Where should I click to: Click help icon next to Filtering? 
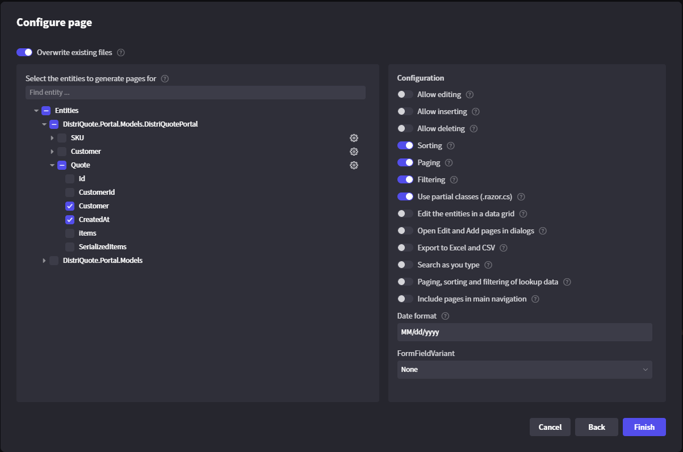coord(454,180)
